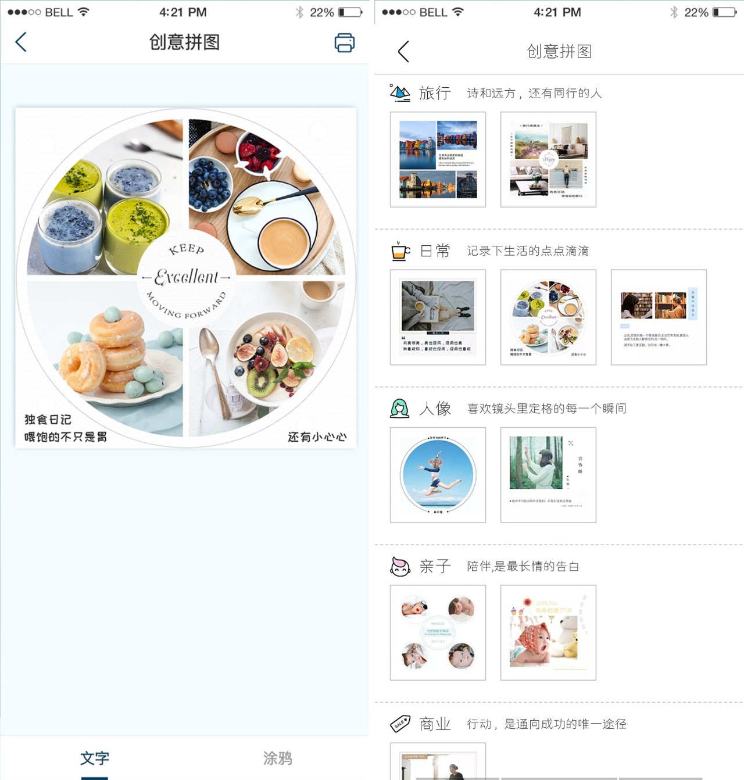The width and height of the screenshot is (744, 780).
Task: Switch to the 文字 tab
Action: pos(94,758)
